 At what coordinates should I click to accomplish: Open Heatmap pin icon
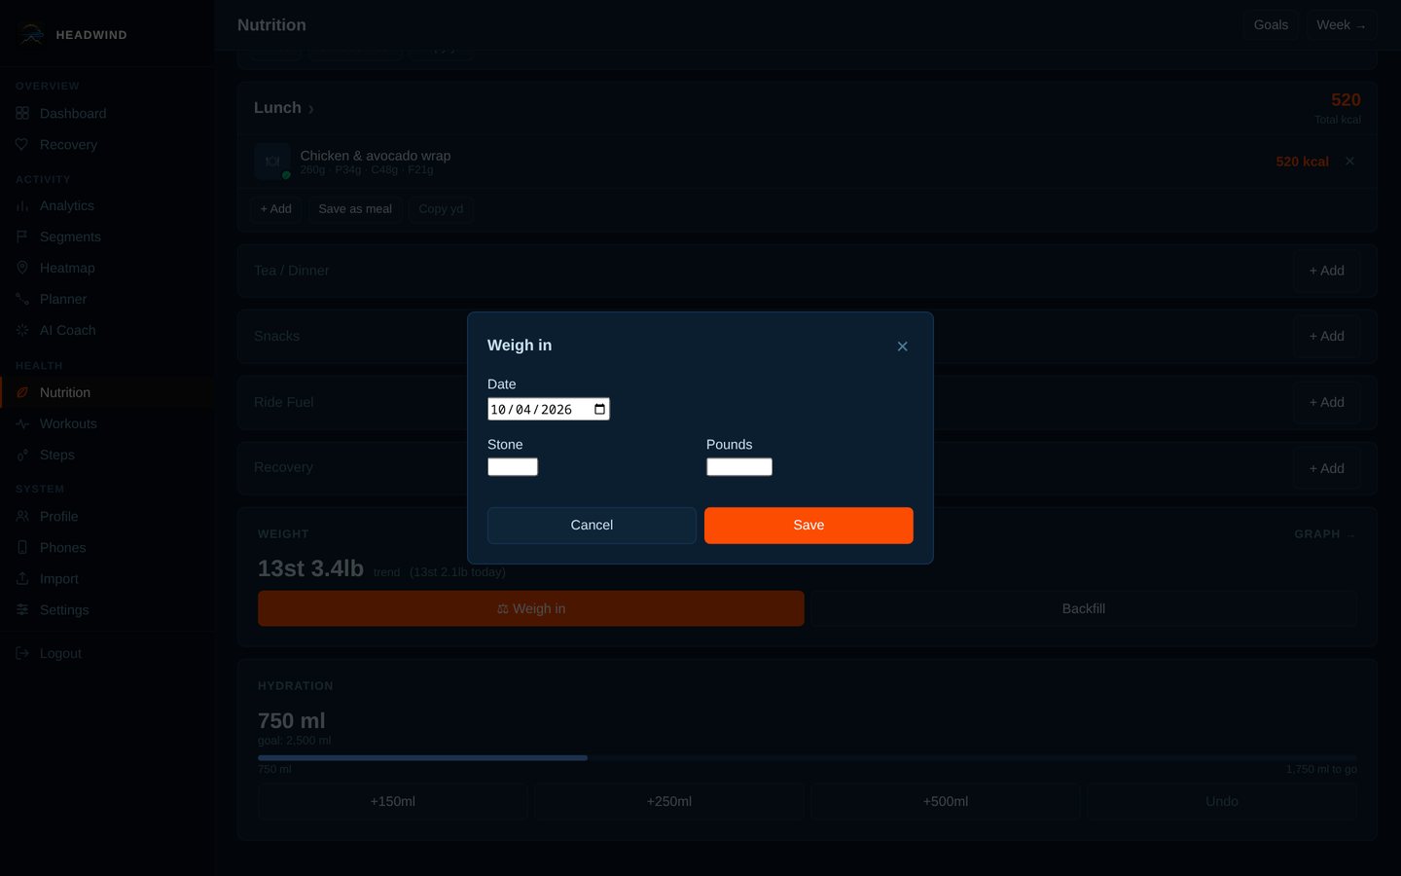(22, 268)
